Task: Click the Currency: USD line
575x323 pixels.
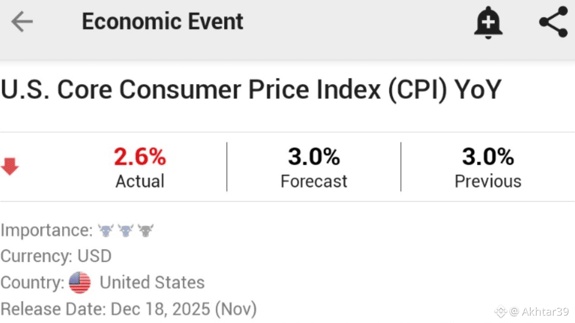Action: [56, 256]
